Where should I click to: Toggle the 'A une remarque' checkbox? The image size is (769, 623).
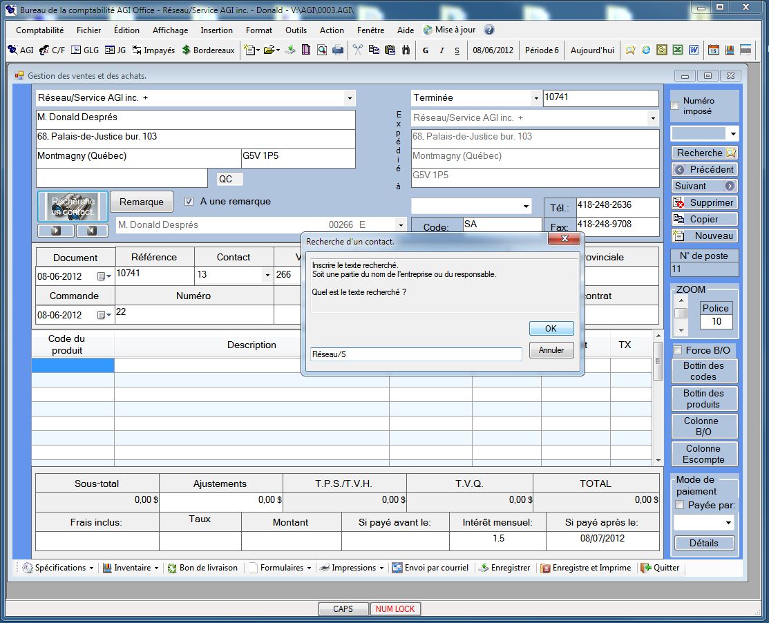pos(189,202)
